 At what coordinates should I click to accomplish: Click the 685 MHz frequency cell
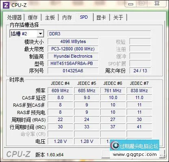(x=87, y=91)
